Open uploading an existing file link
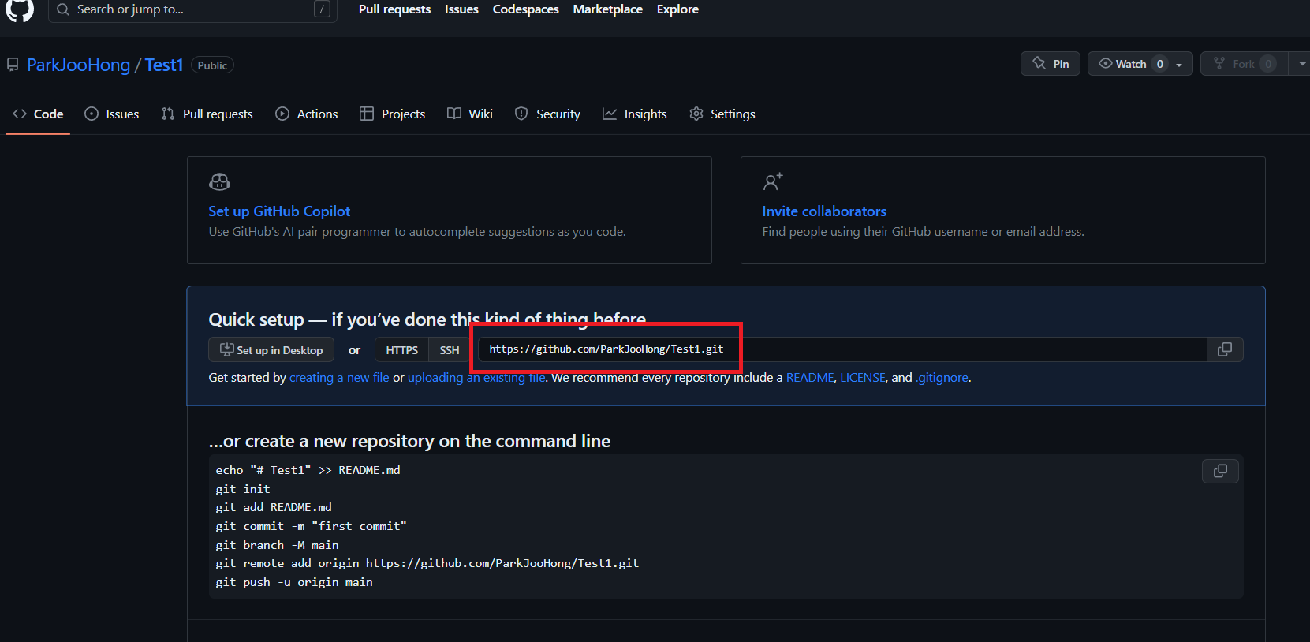Viewport: 1310px width, 642px height. (x=476, y=378)
